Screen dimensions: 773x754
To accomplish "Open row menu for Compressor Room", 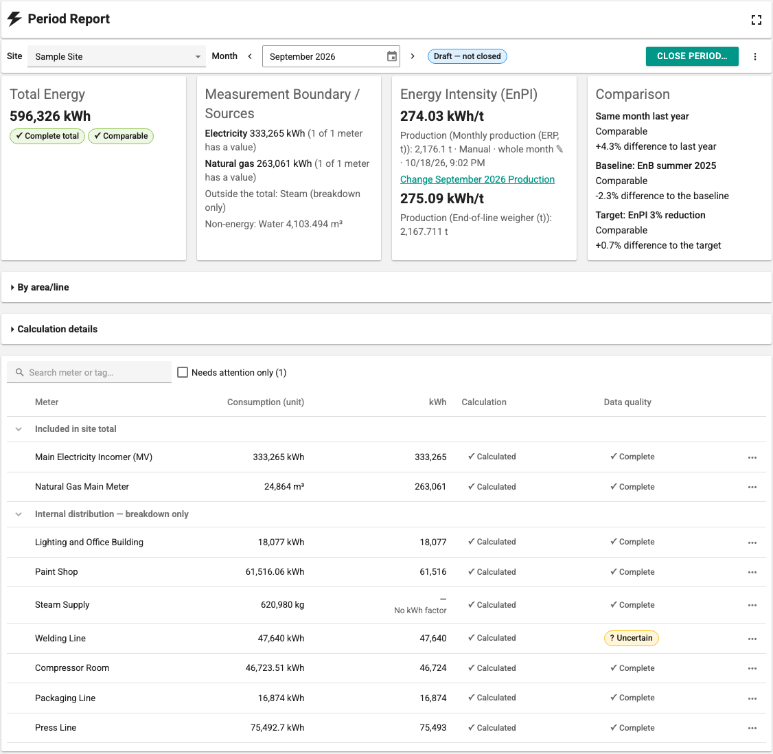I will [752, 668].
